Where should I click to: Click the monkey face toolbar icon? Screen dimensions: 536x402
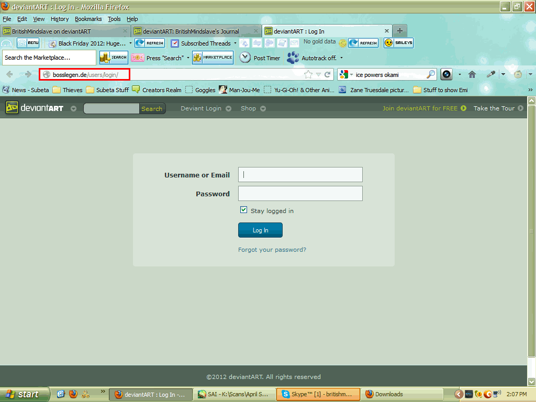[x=518, y=74]
